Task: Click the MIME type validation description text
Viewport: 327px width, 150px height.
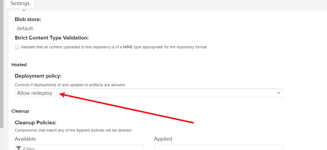Action: pos(114,47)
